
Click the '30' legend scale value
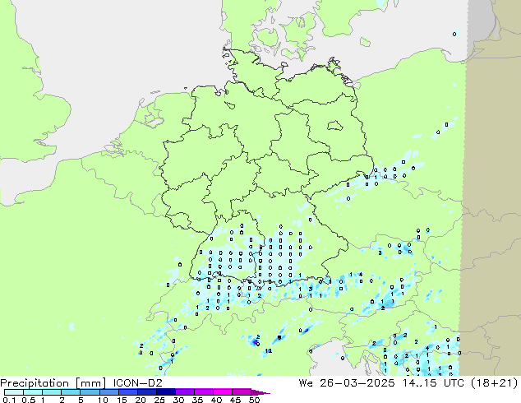click(178, 400)
